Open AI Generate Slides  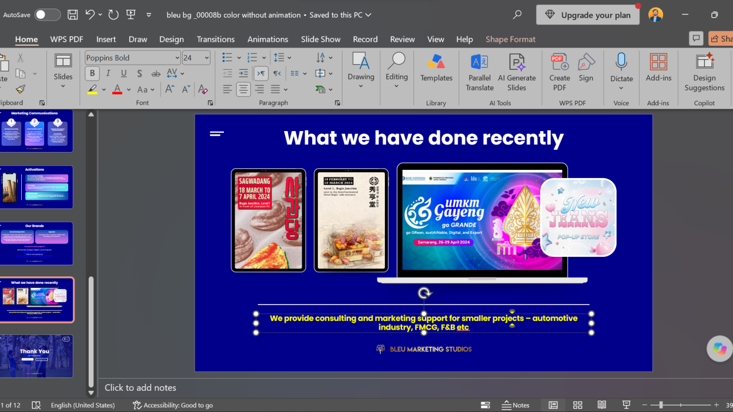pos(517,73)
